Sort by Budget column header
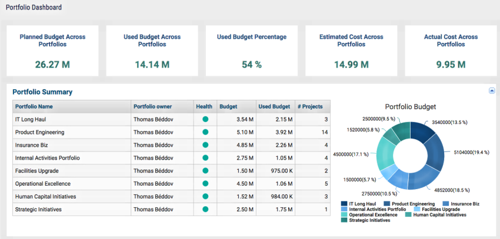Viewport: 500px width, 239px height. click(x=236, y=107)
